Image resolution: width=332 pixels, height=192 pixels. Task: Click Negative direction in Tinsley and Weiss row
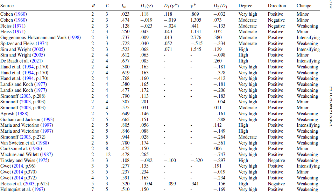tap(276, 161)
